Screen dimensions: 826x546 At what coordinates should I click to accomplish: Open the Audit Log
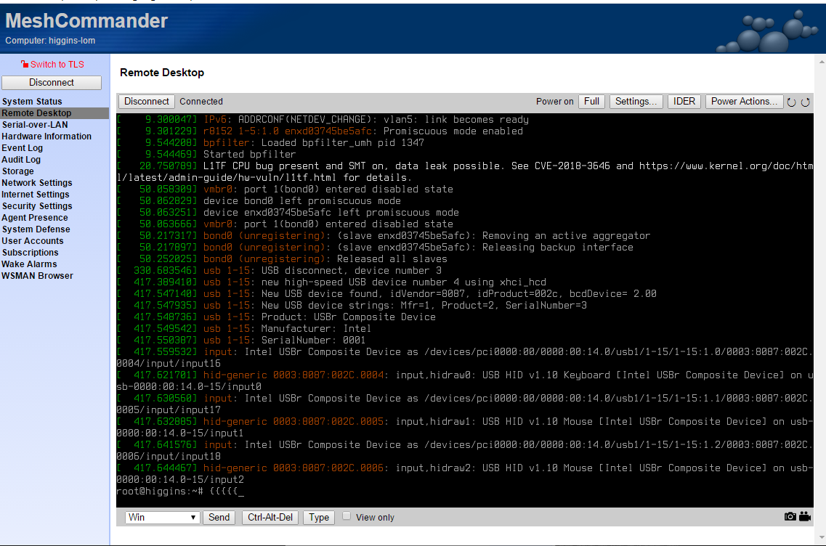point(21,159)
